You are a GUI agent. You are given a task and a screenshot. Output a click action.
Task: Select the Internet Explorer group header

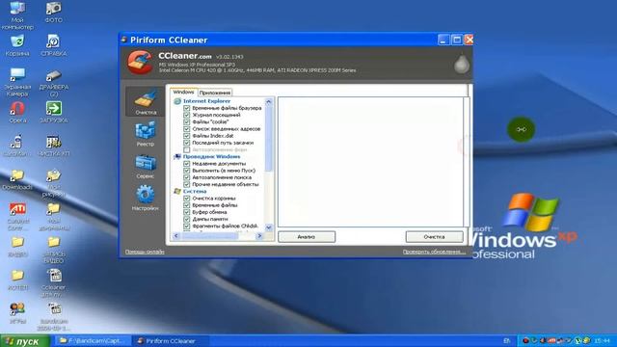(206, 101)
